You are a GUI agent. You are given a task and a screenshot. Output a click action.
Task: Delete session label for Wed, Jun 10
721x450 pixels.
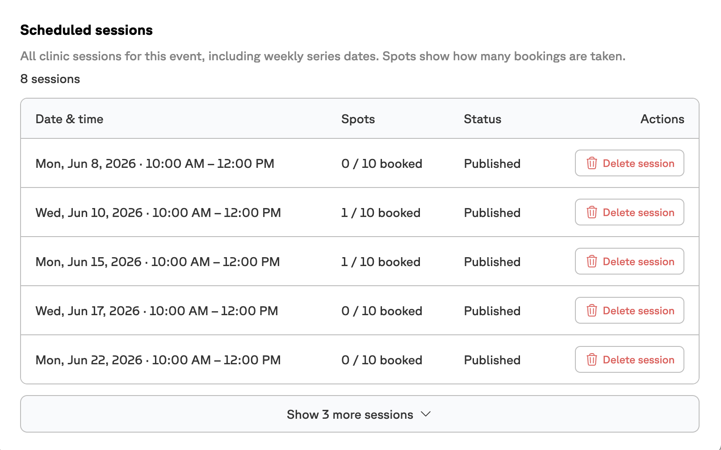click(x=638, y=212)
